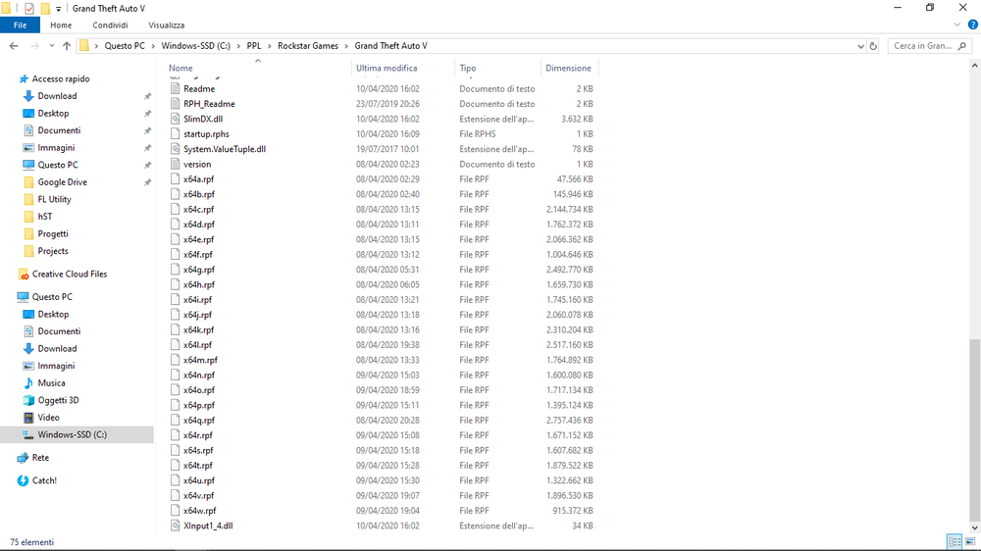981x551 pixels.
Task: Select Accesso rapido in the navigation pane
Action: pyautogui.click(x=61, y=78)
